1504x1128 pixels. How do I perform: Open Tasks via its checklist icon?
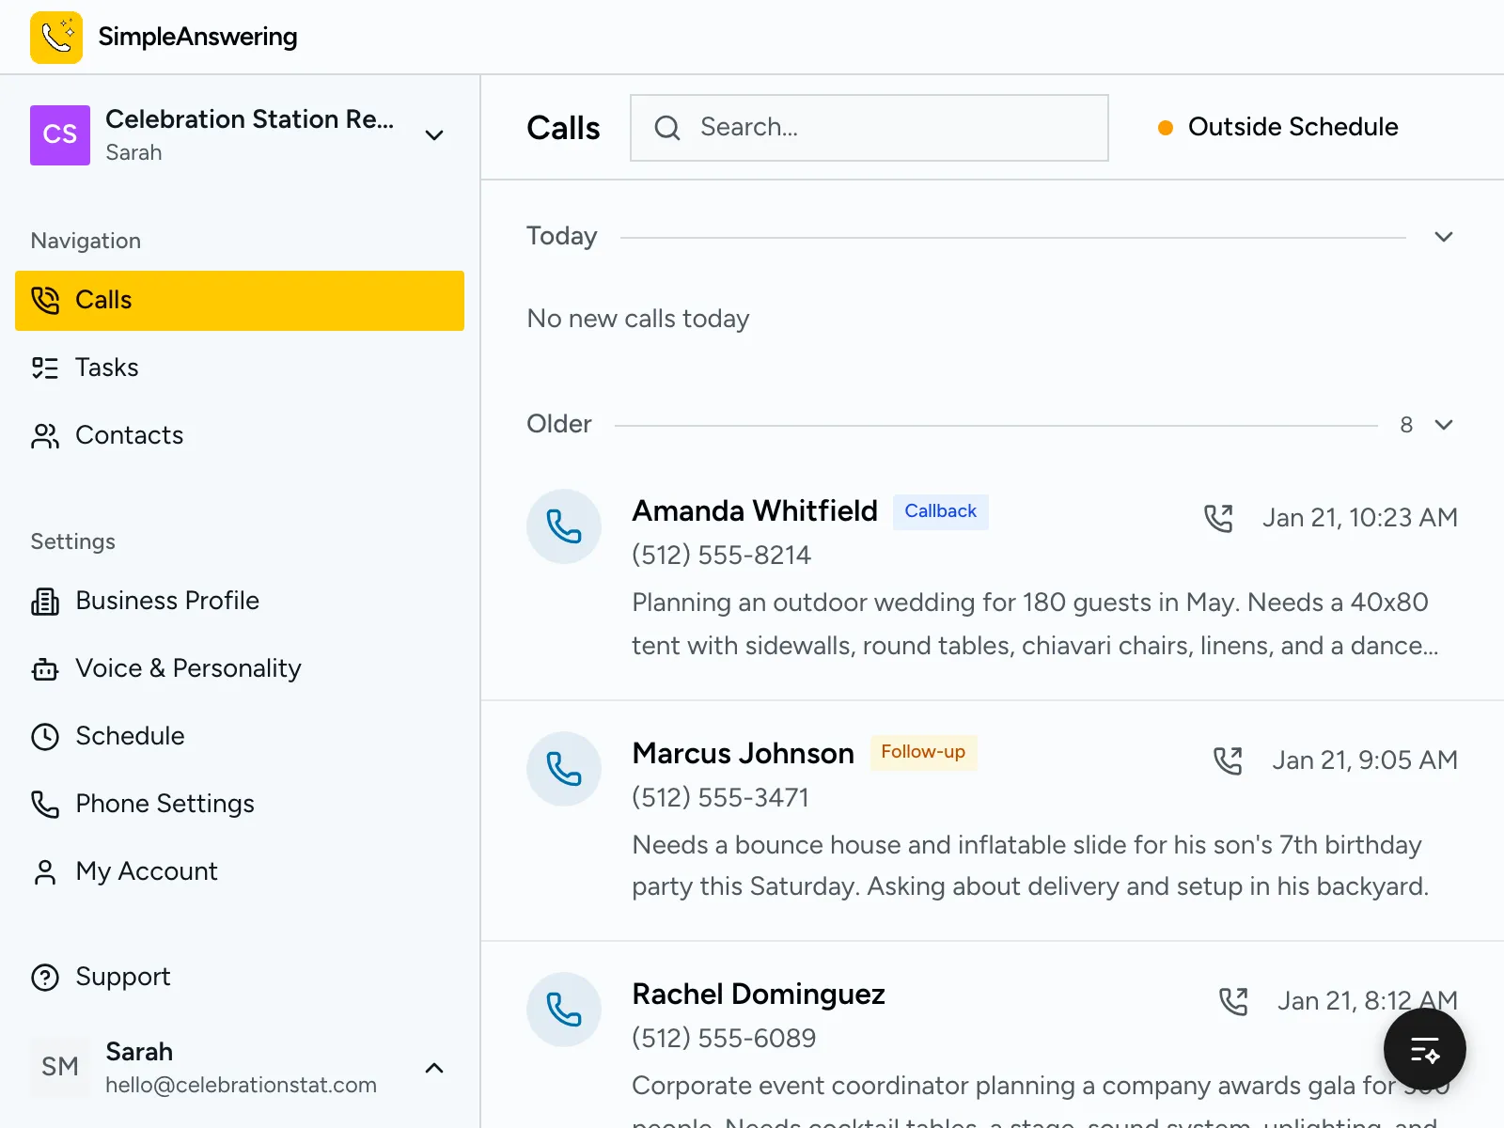pyautogui.click(x=45, y=368)
